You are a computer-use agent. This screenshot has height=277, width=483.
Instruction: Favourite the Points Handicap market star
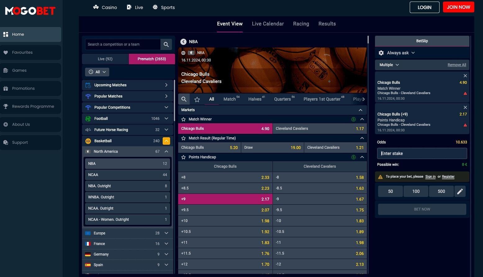(183, 157)
